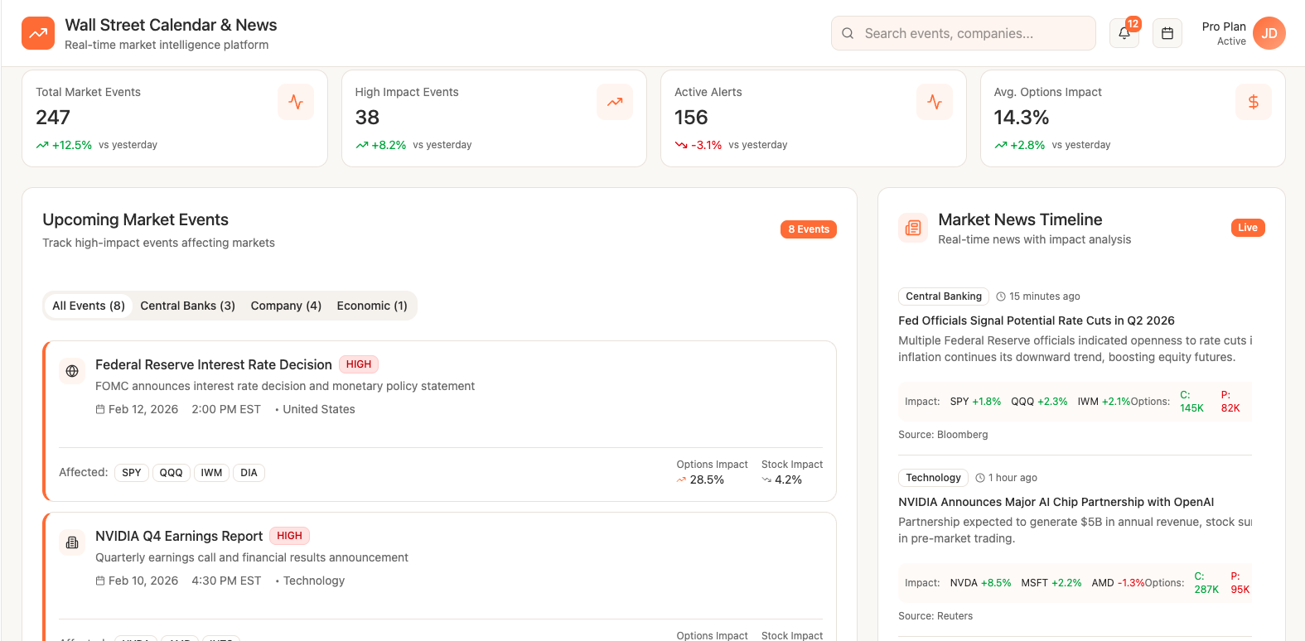Click the HIGH tag on NVIDIA Q4 Earnings
Viewport: 1305px width, 641px height.
[x=289, y=536]
